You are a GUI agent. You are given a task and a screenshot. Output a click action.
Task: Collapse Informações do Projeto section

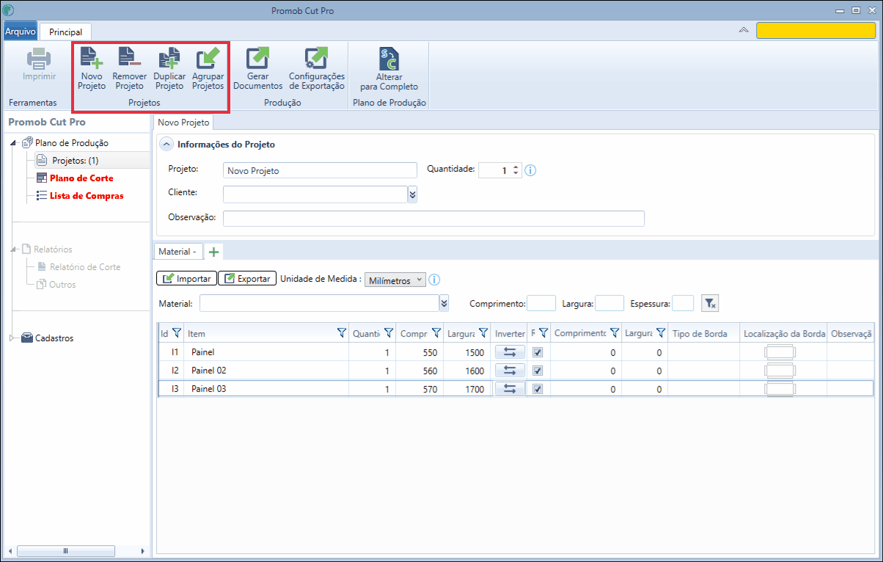tap(167, 145)
